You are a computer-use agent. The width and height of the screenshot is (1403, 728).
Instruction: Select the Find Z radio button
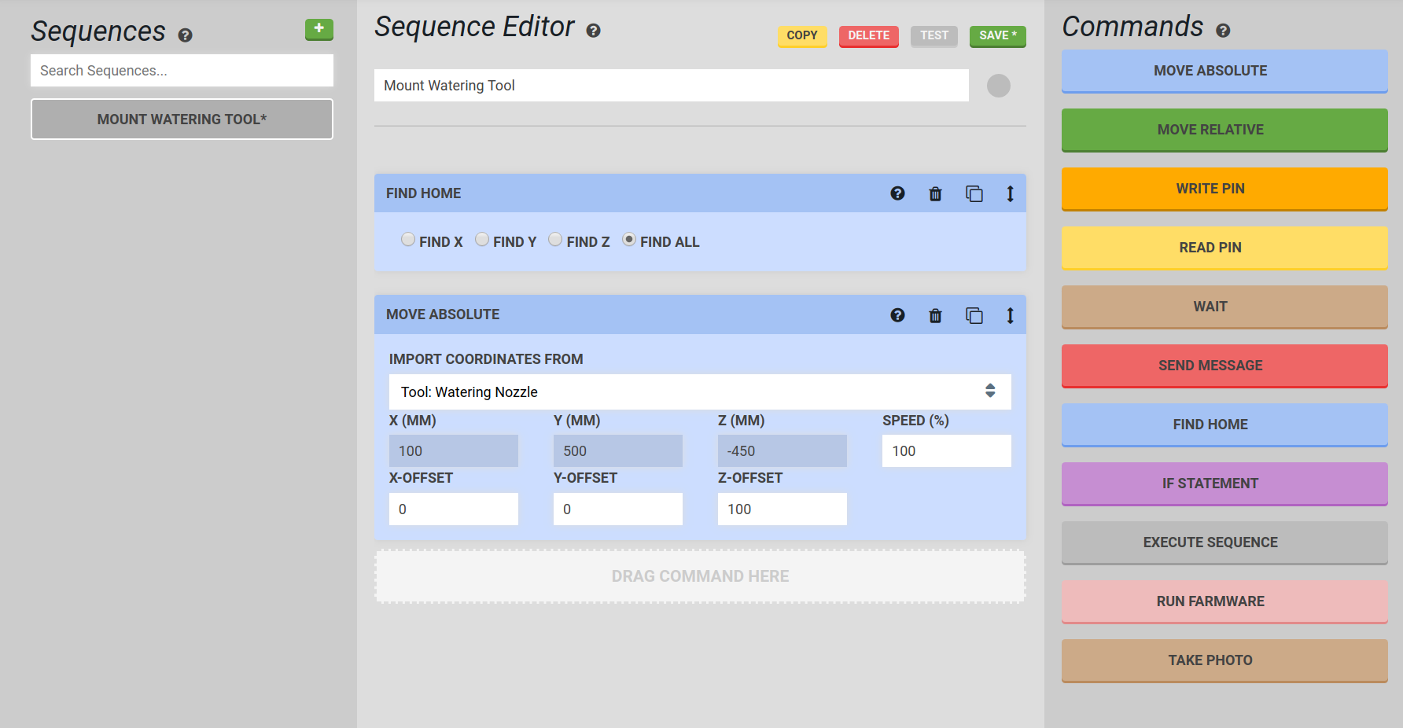click(555, 240)
